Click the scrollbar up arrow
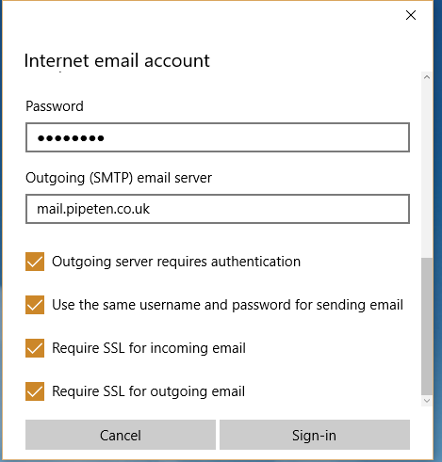The image size is (442, 462). 427,77
